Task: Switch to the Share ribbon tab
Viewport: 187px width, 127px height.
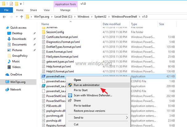Action: pyautogui.click(x=33, y=10)
